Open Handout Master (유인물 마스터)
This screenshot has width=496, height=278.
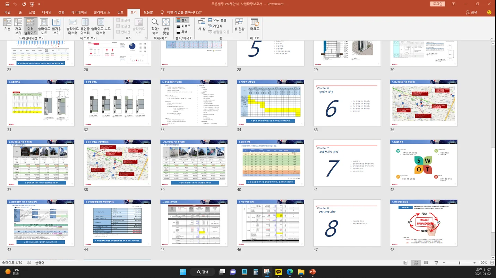pos(85,26)
